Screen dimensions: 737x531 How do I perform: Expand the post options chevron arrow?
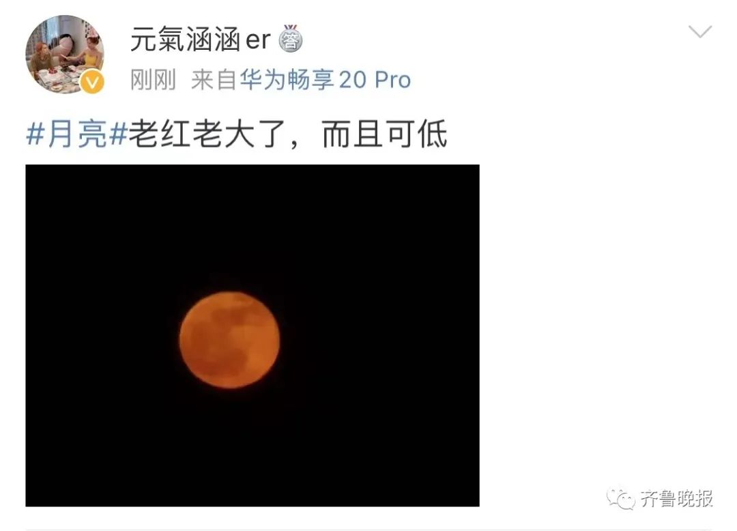pos(700,32)
